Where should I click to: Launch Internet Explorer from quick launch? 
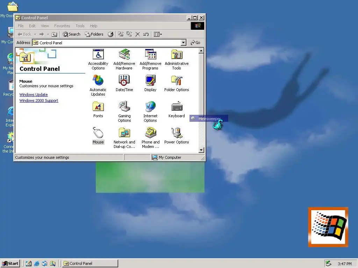coord(36,263)
